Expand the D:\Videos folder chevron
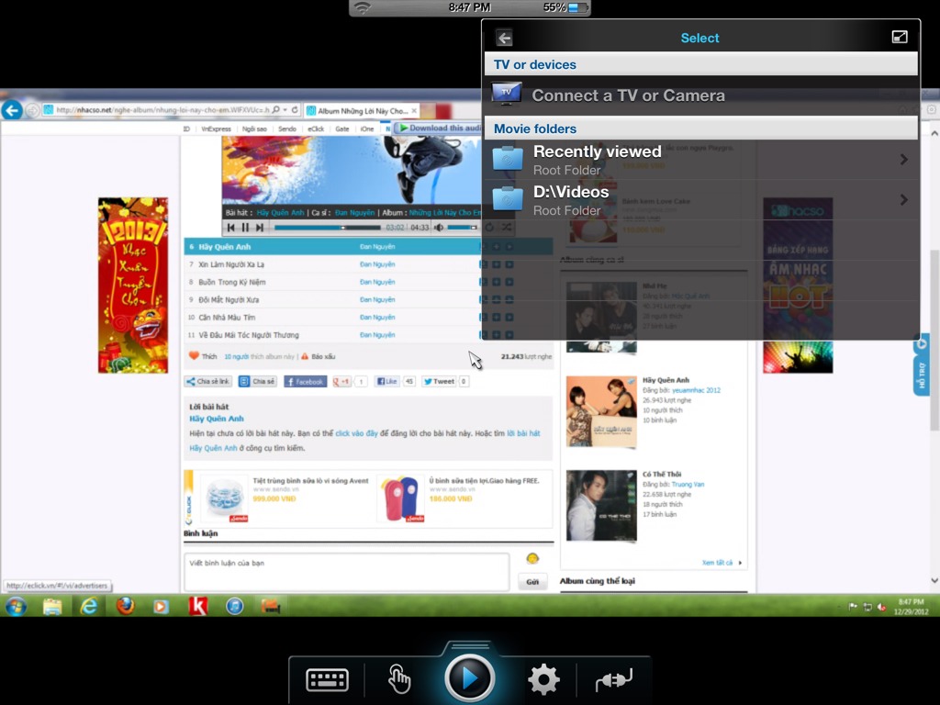Image resolution: width=940 pixels, height=705 pixels. [903, 200]
